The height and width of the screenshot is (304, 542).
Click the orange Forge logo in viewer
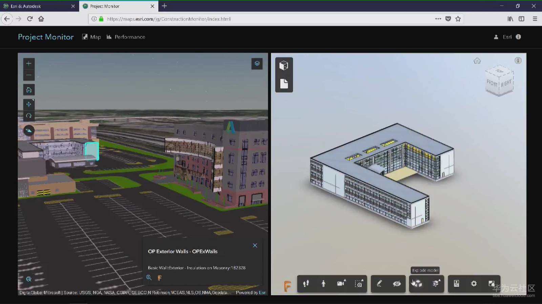click(x=287, y=286)
